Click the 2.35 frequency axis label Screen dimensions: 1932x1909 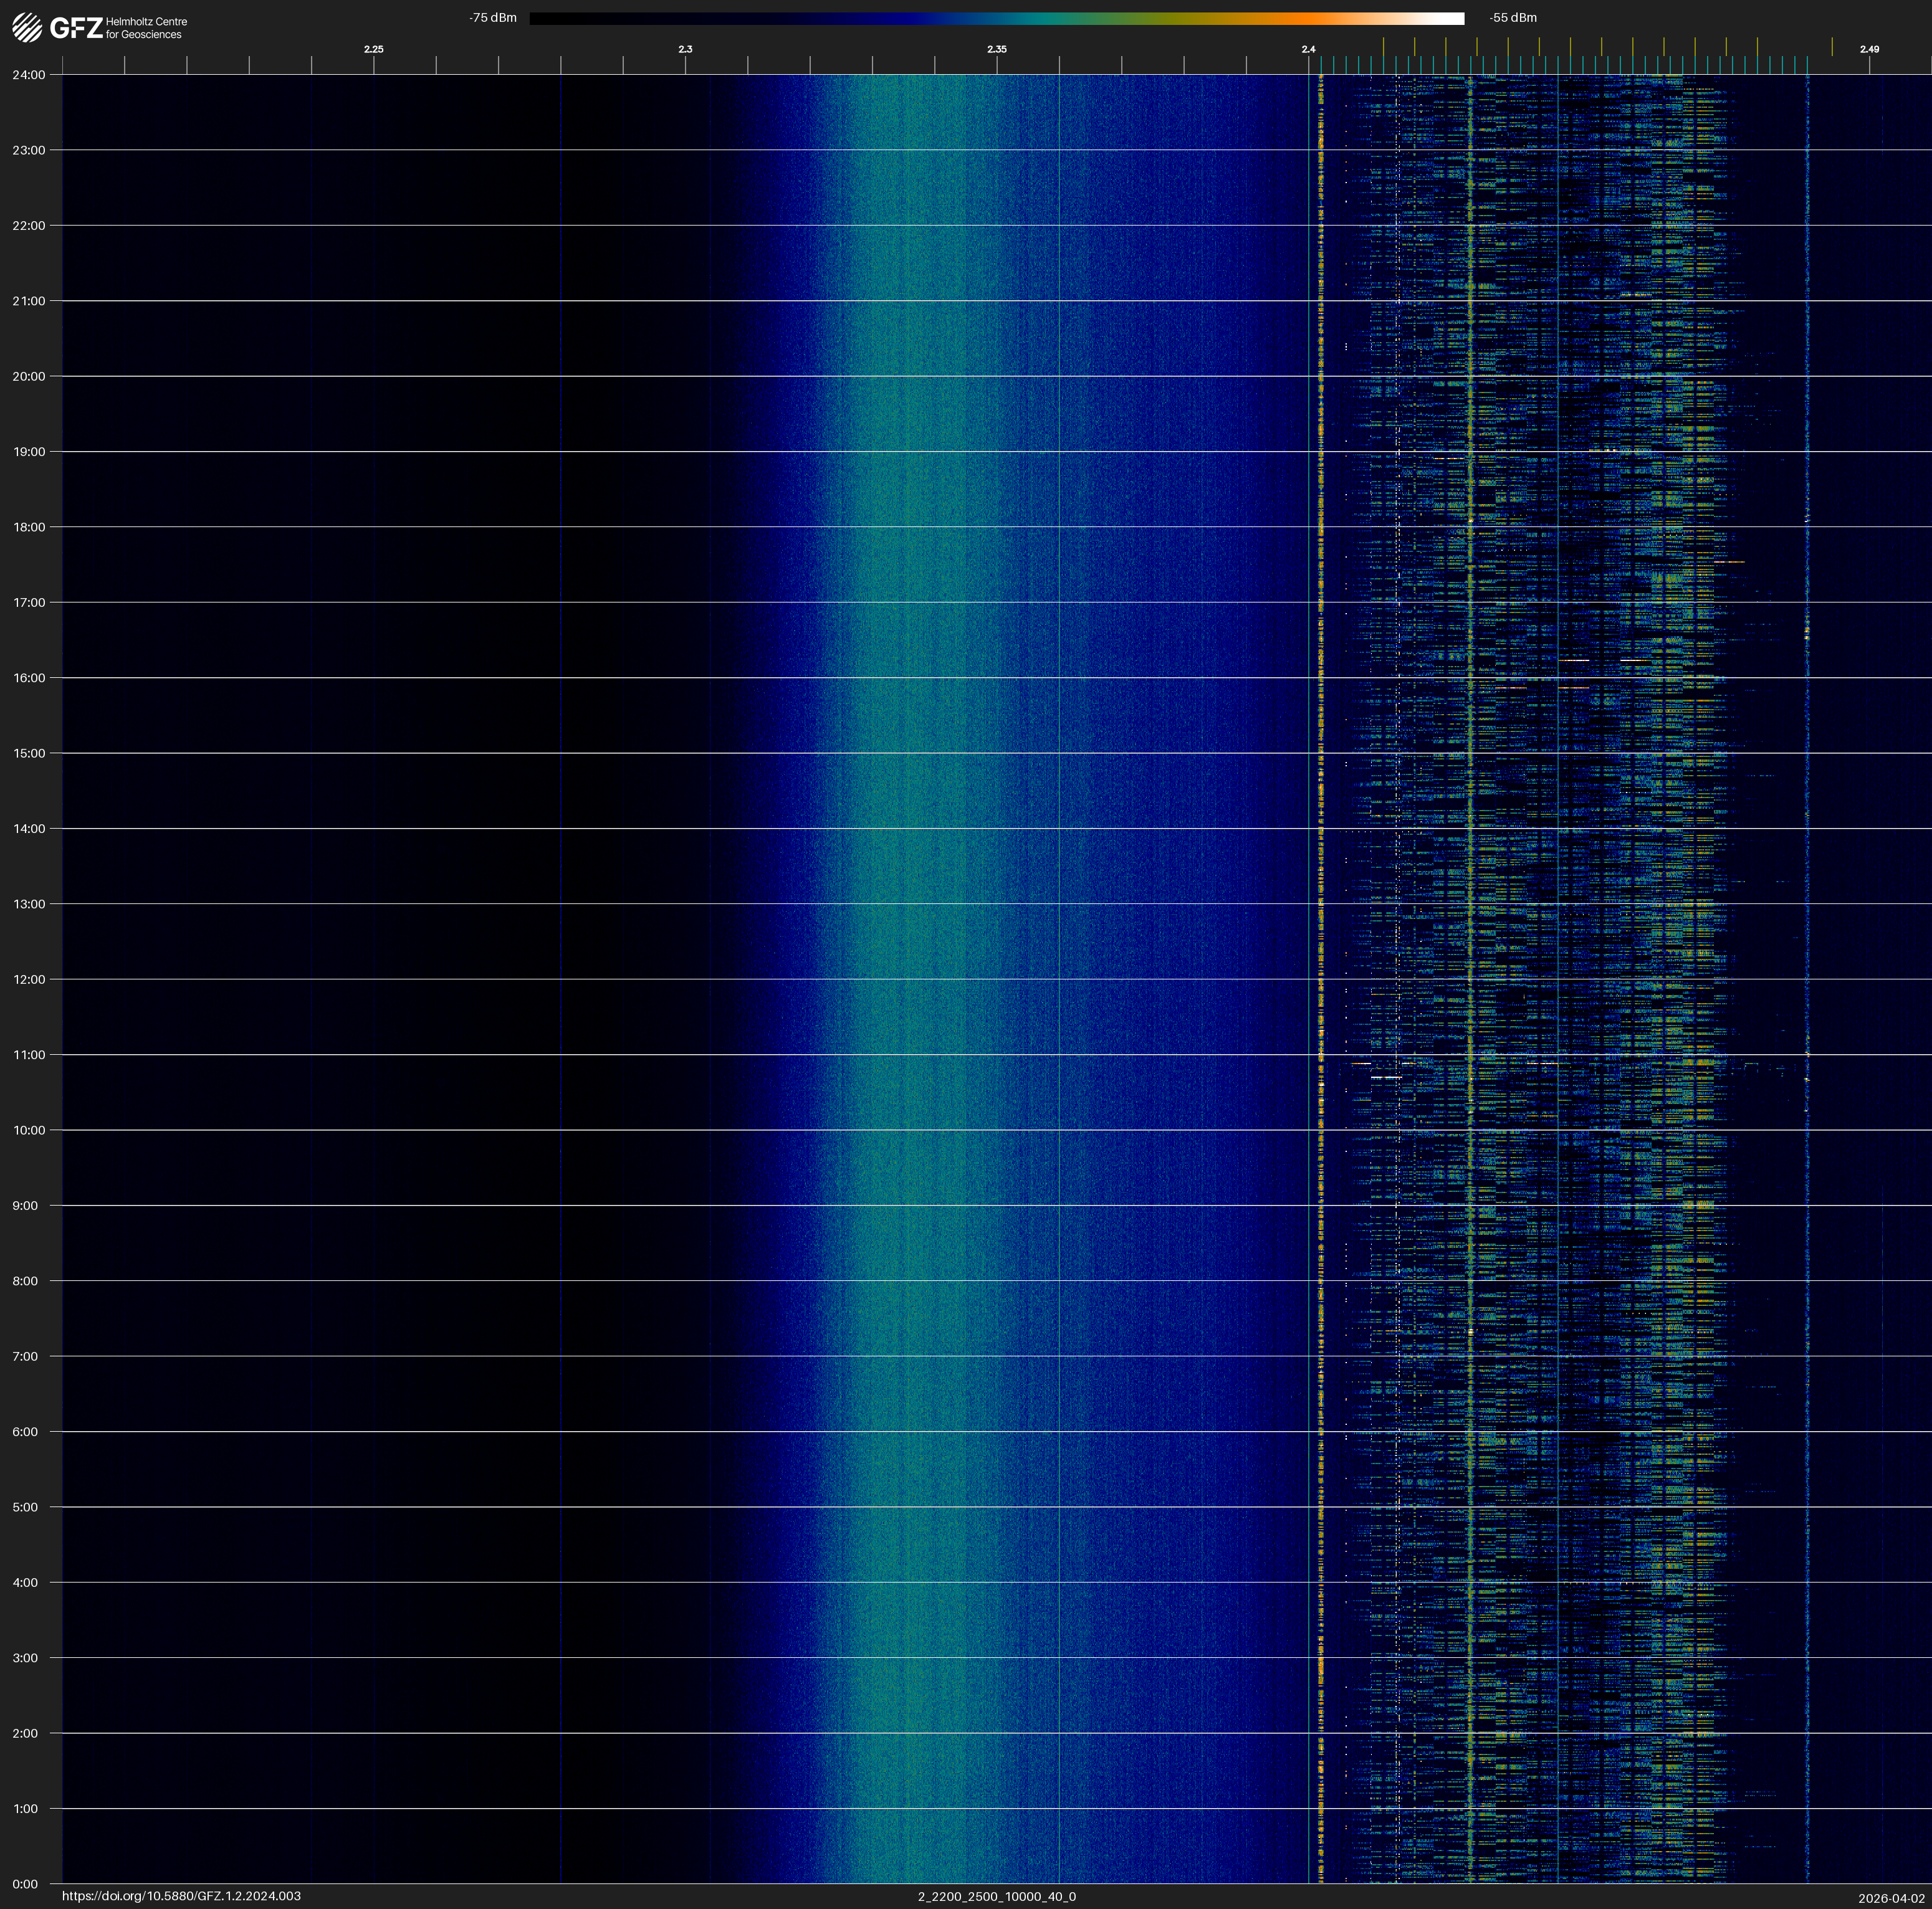(996, 49)
